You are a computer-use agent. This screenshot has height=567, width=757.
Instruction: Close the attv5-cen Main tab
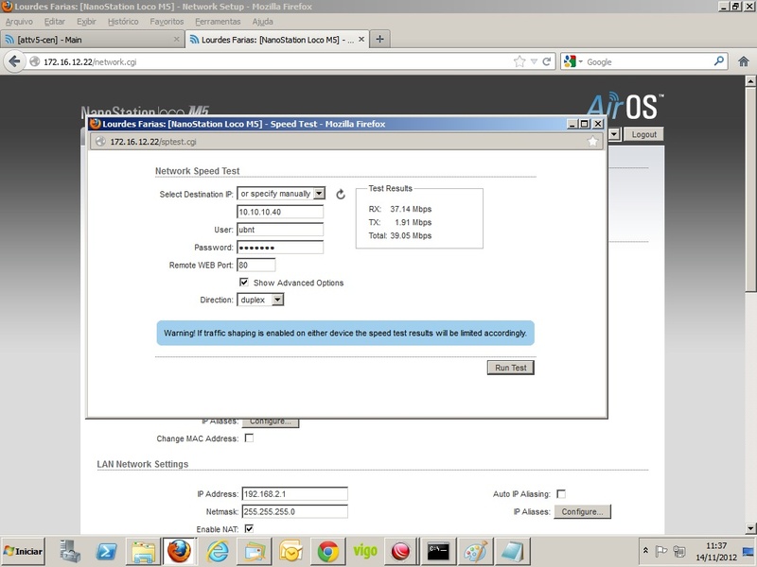tap(177, 39)
